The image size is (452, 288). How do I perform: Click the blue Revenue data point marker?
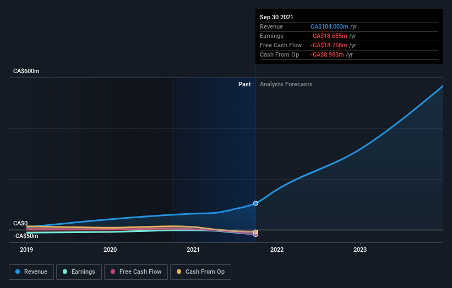(x=255, y=203)
